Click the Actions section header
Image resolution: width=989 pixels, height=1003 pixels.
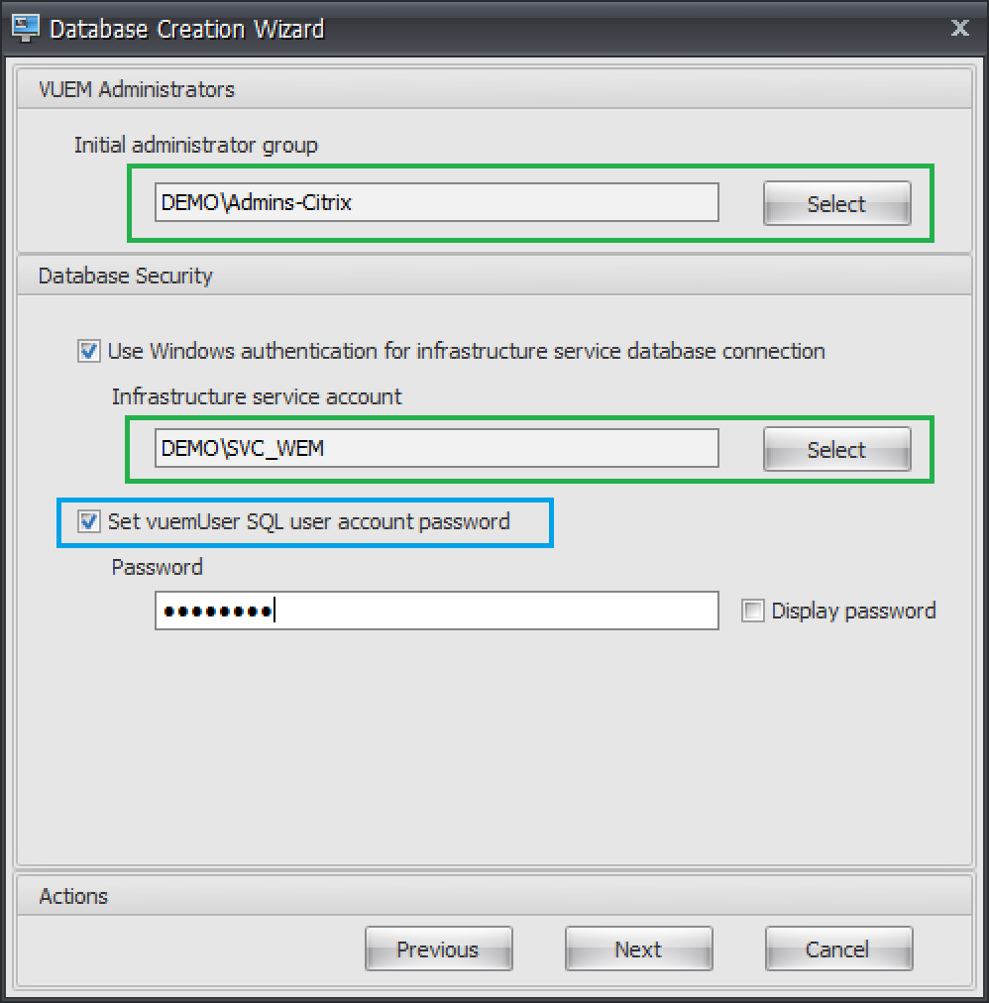click(x=73, y=896)
